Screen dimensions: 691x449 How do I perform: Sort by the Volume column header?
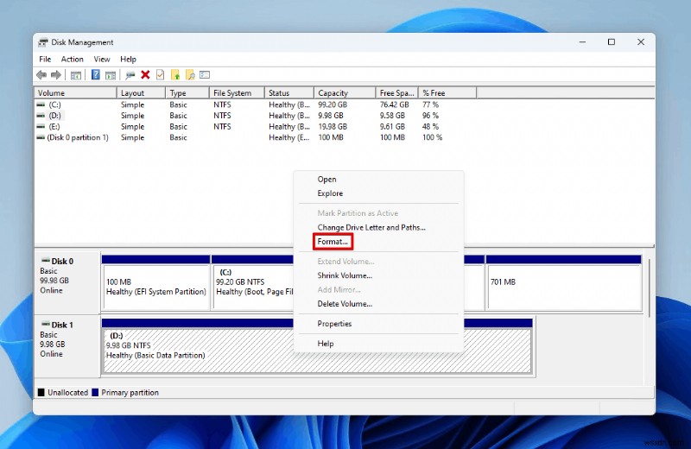pyautogui.click(x=75, y=93)
